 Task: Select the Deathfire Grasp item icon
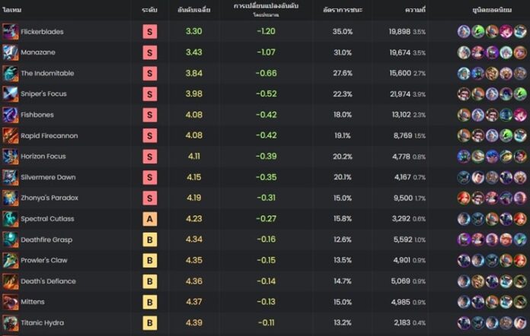pyautogui.click(x=11, y=239)
